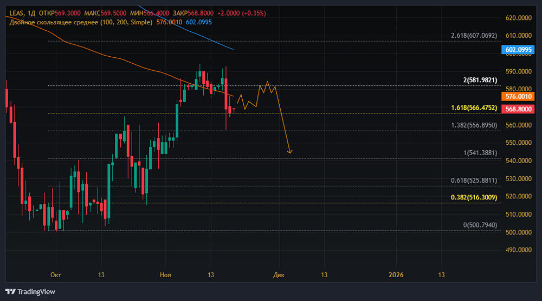The height and width of the screenshot is (301, 542).
Task: Click the Дек date on time axis
Action: tap(279, 275)
